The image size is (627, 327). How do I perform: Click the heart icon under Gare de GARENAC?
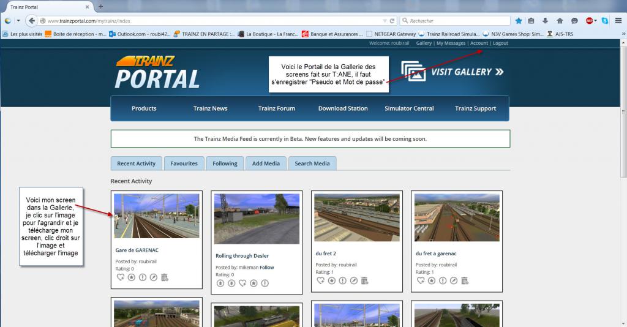(121, 277)
